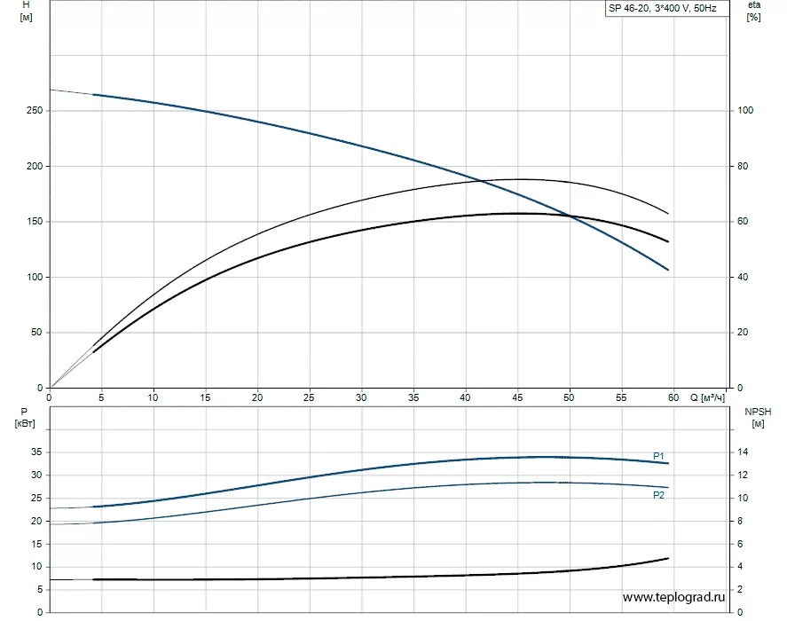787x621 pixels.
Task: Click the 60 tick on flow axis
Action: (x=673, y=397)
